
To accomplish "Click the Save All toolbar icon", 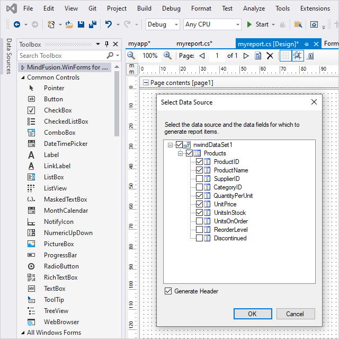I will click(92, 24).
